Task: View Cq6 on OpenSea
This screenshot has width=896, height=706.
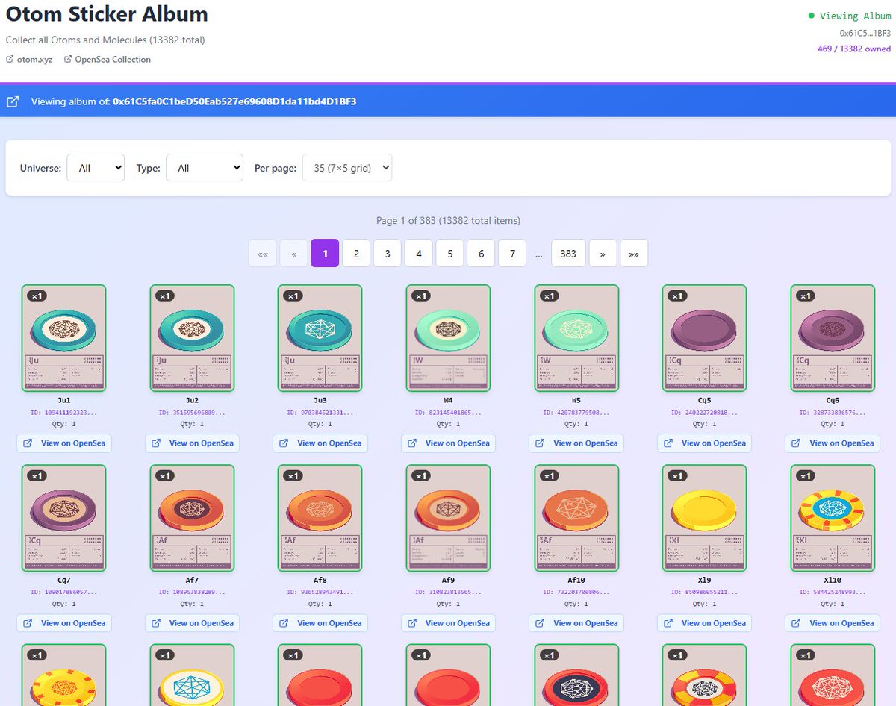Action: tap(833, 443)
